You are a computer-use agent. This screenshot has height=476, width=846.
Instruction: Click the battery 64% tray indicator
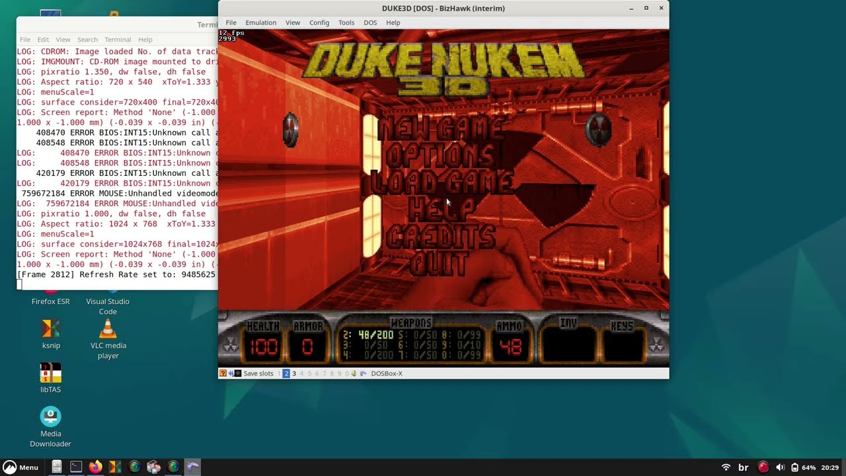click(803, 467)
